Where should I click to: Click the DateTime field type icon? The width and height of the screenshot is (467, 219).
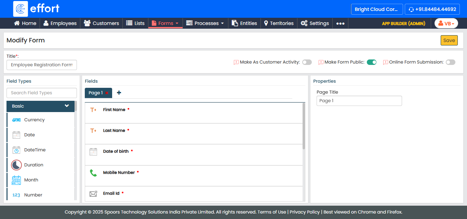click(x=16, y=150)
